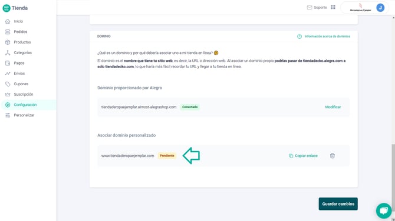Click the Pagos wallet icon

(x=8, y=63)
